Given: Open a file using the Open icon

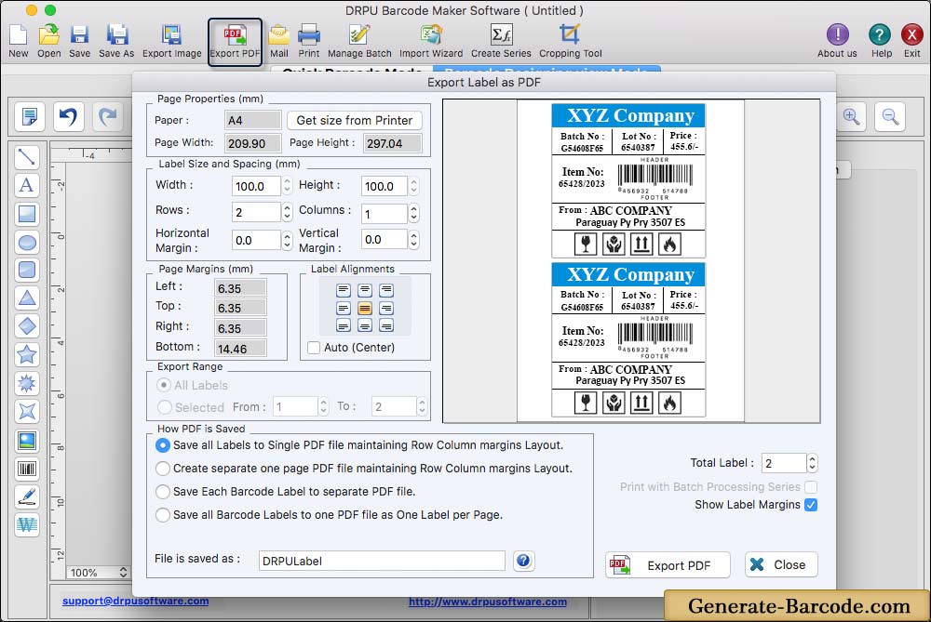Looking at the screenshot, I should [48, 40].
